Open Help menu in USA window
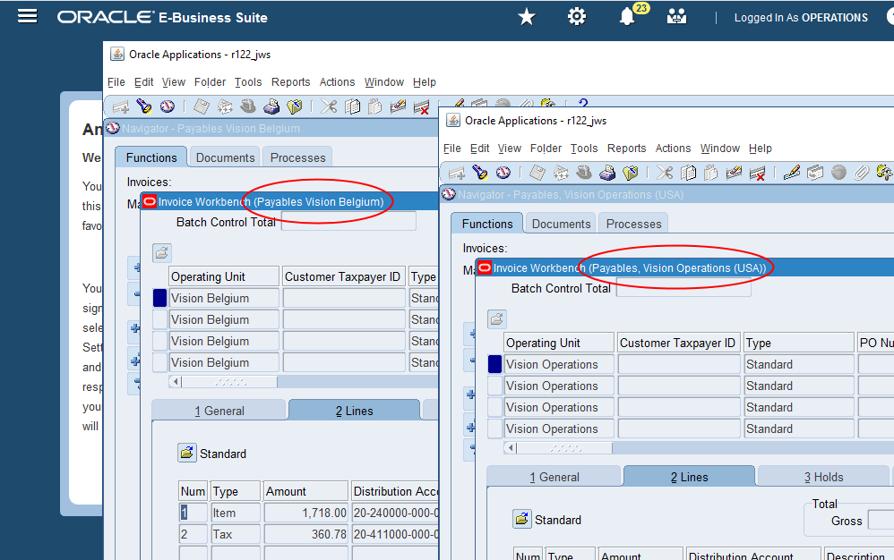Screen dimensions: 894x560 (760, 148)
